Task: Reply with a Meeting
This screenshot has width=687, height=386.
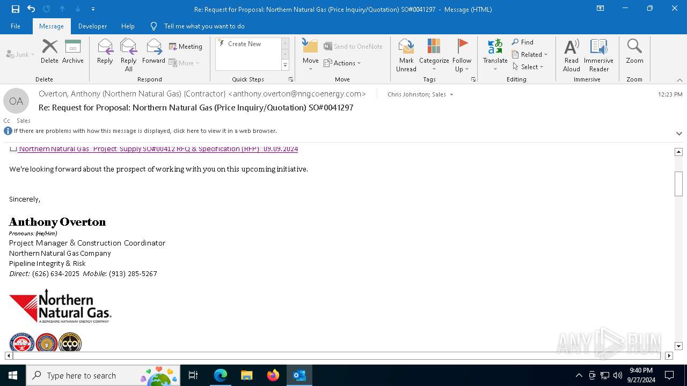Action: click(186, 47)
